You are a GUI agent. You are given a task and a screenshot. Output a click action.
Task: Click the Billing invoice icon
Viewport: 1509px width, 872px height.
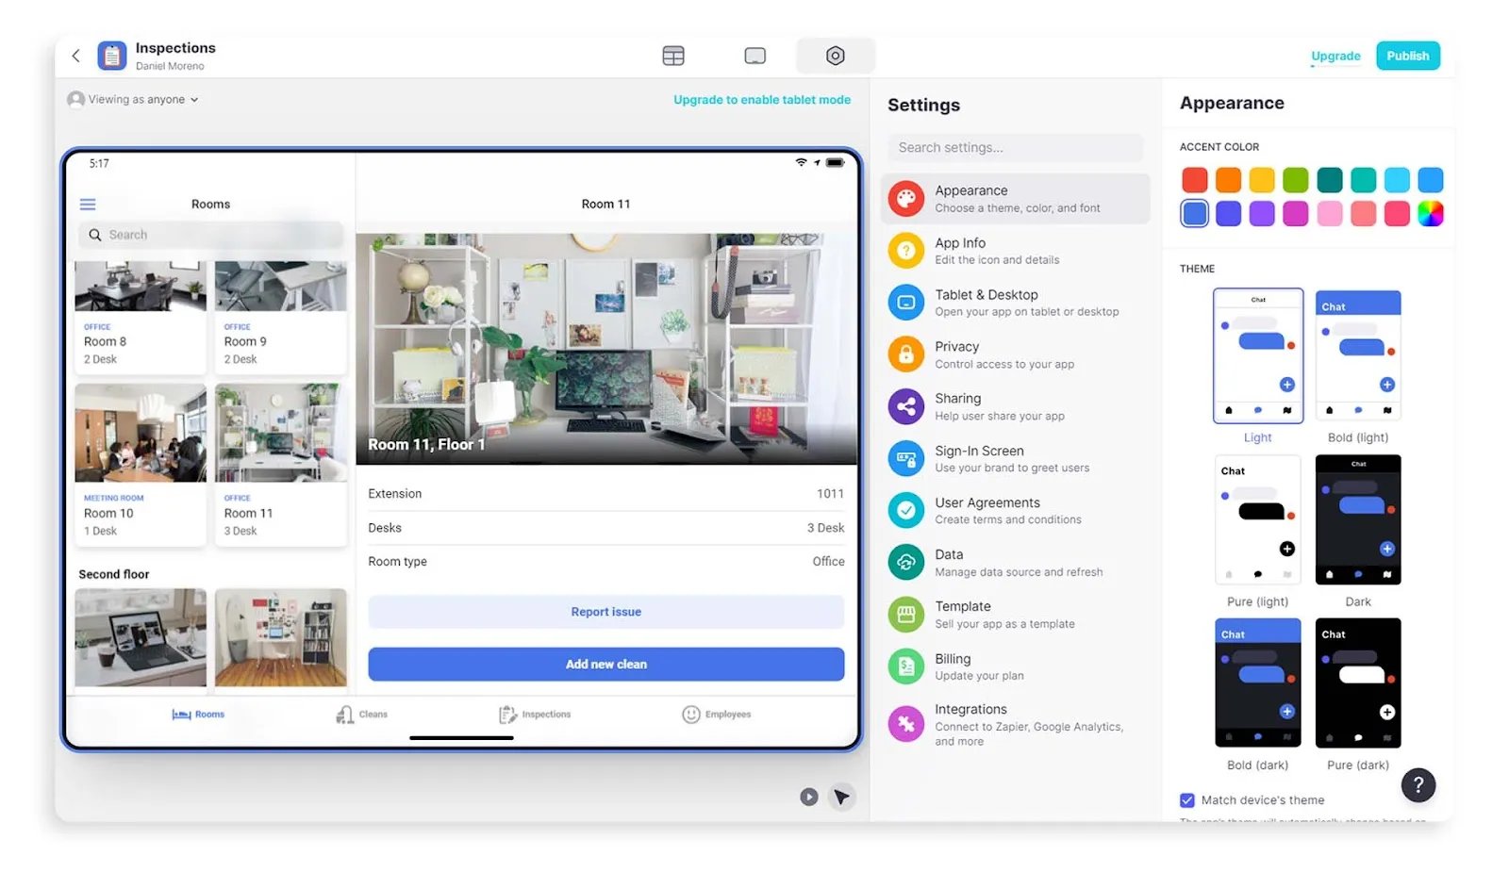pyautogui.click(x=905, y=666)
